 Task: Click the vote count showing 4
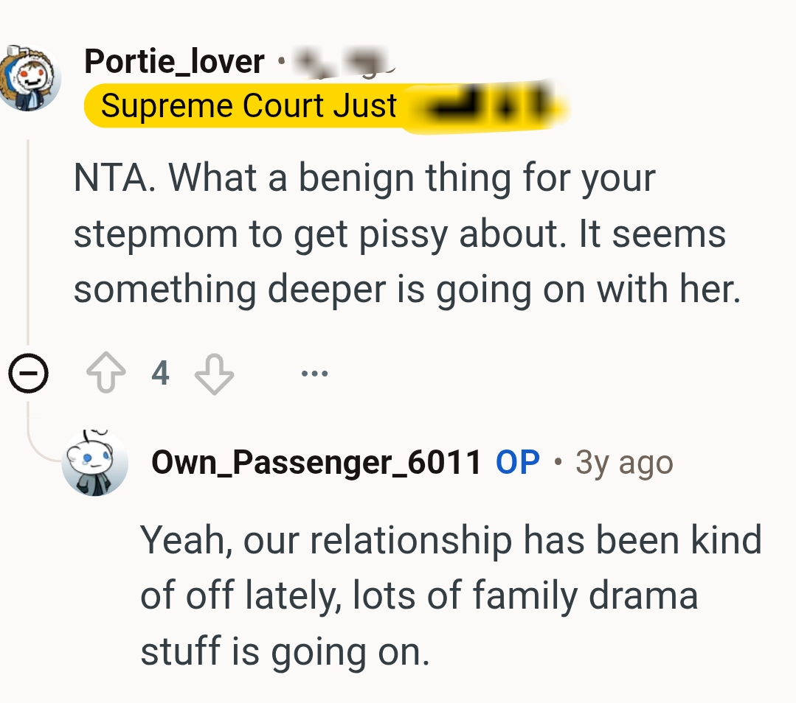tap(161, 374)
